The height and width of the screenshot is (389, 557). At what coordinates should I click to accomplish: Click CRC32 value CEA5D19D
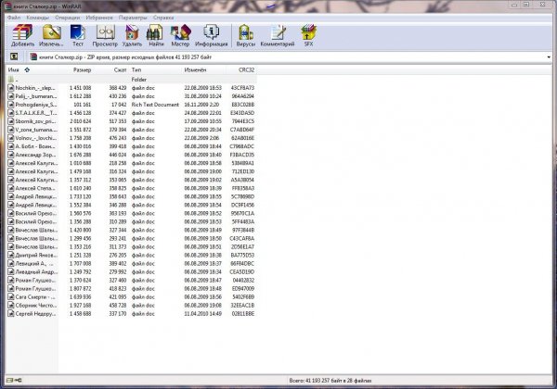(242, 271)
